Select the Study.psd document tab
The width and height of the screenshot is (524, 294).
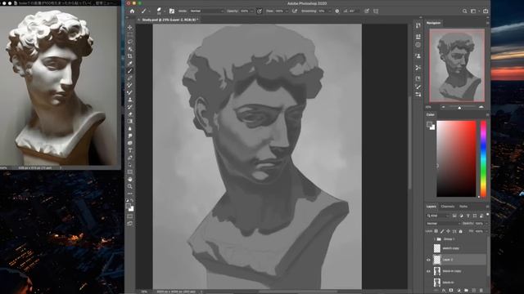click(x=169, y=20)
